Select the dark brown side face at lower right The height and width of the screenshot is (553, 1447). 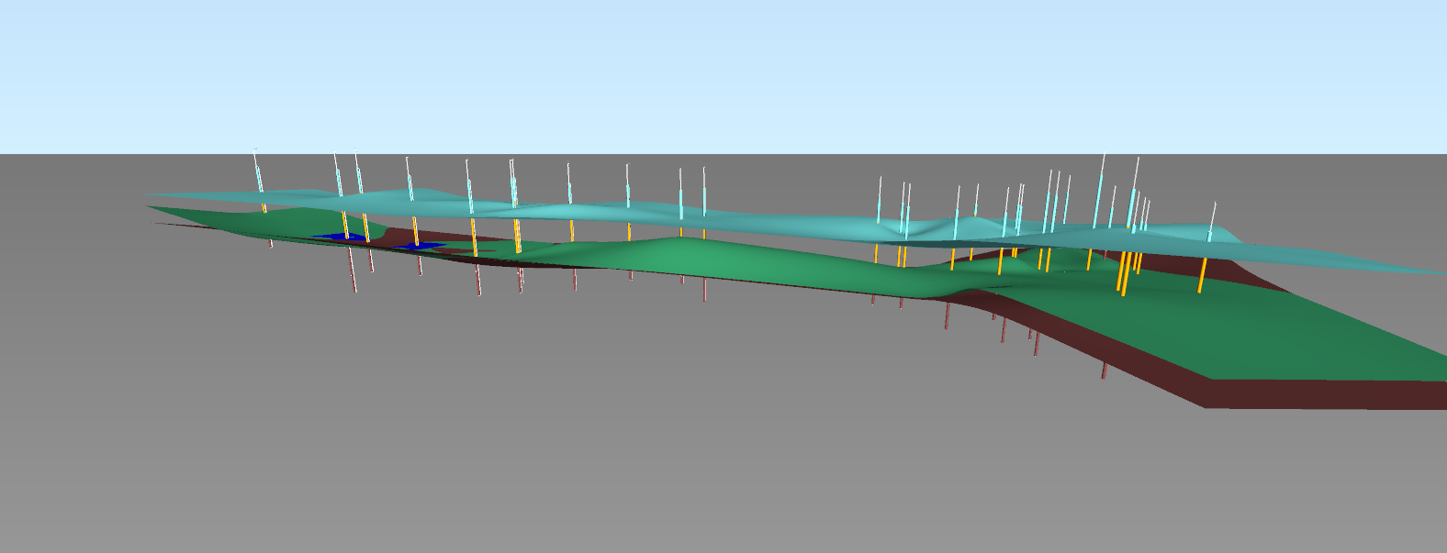click(x=1322, y=393)
